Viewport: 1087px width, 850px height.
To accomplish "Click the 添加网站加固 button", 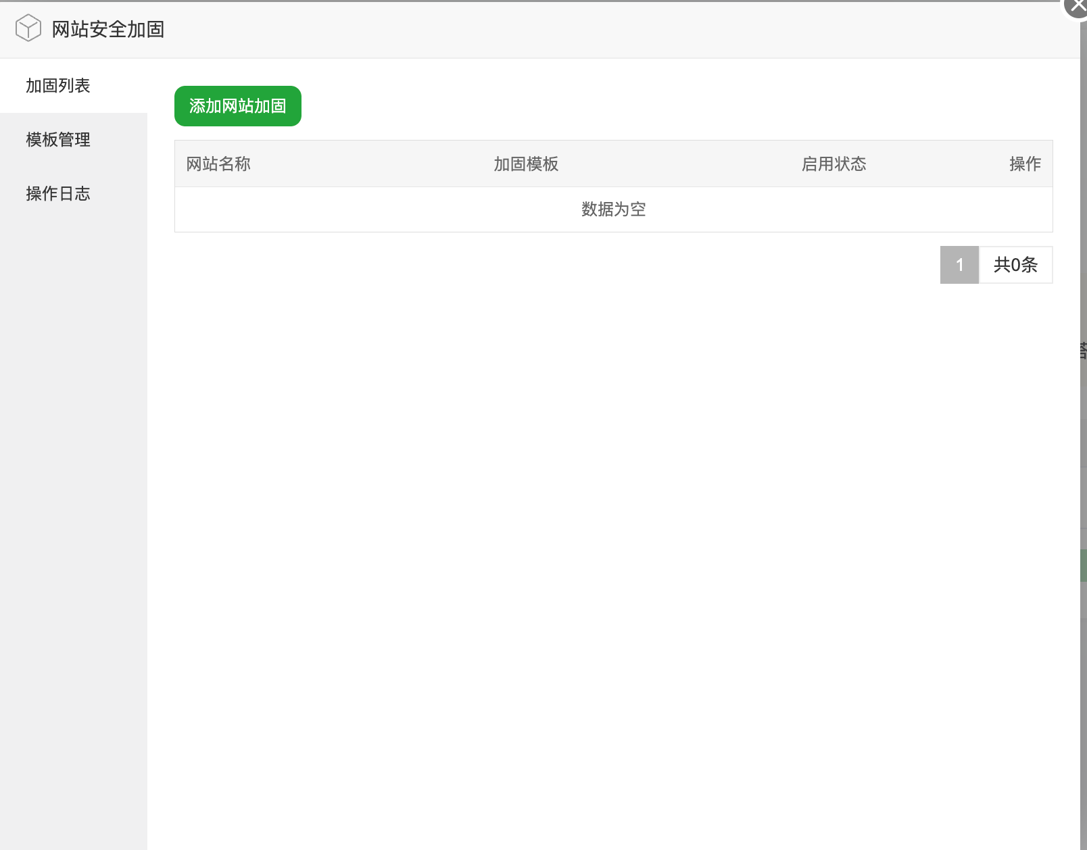I will pos(238,106).
